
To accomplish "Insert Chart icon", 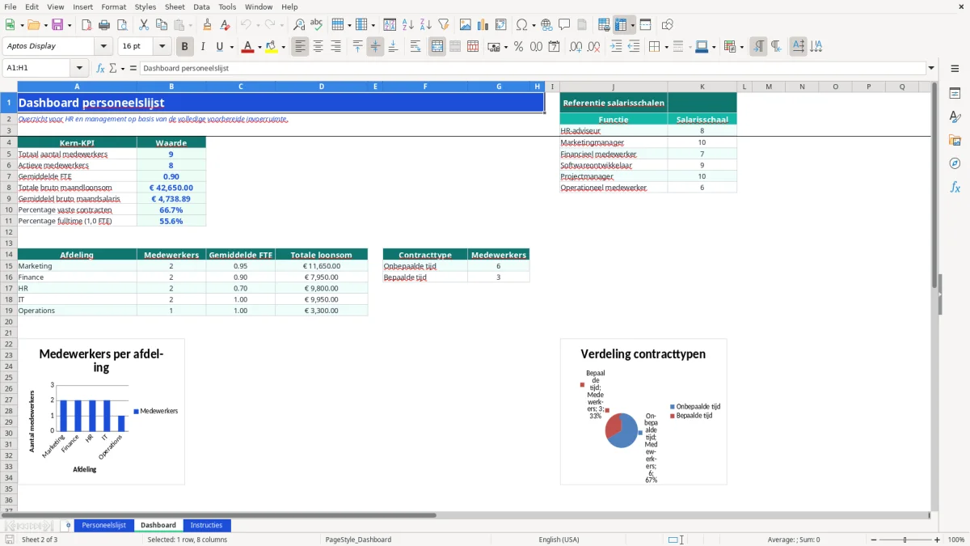I will click(x=483, y=25).
